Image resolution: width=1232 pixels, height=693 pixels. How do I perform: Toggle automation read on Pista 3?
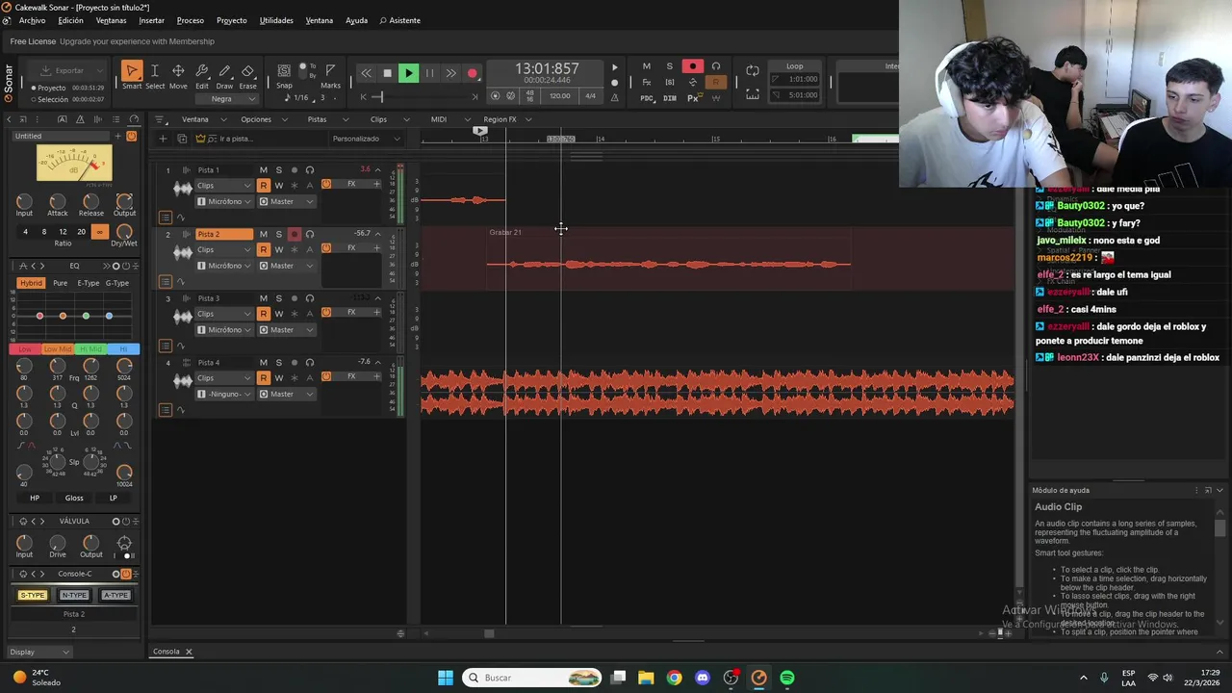tap(264, 314)
